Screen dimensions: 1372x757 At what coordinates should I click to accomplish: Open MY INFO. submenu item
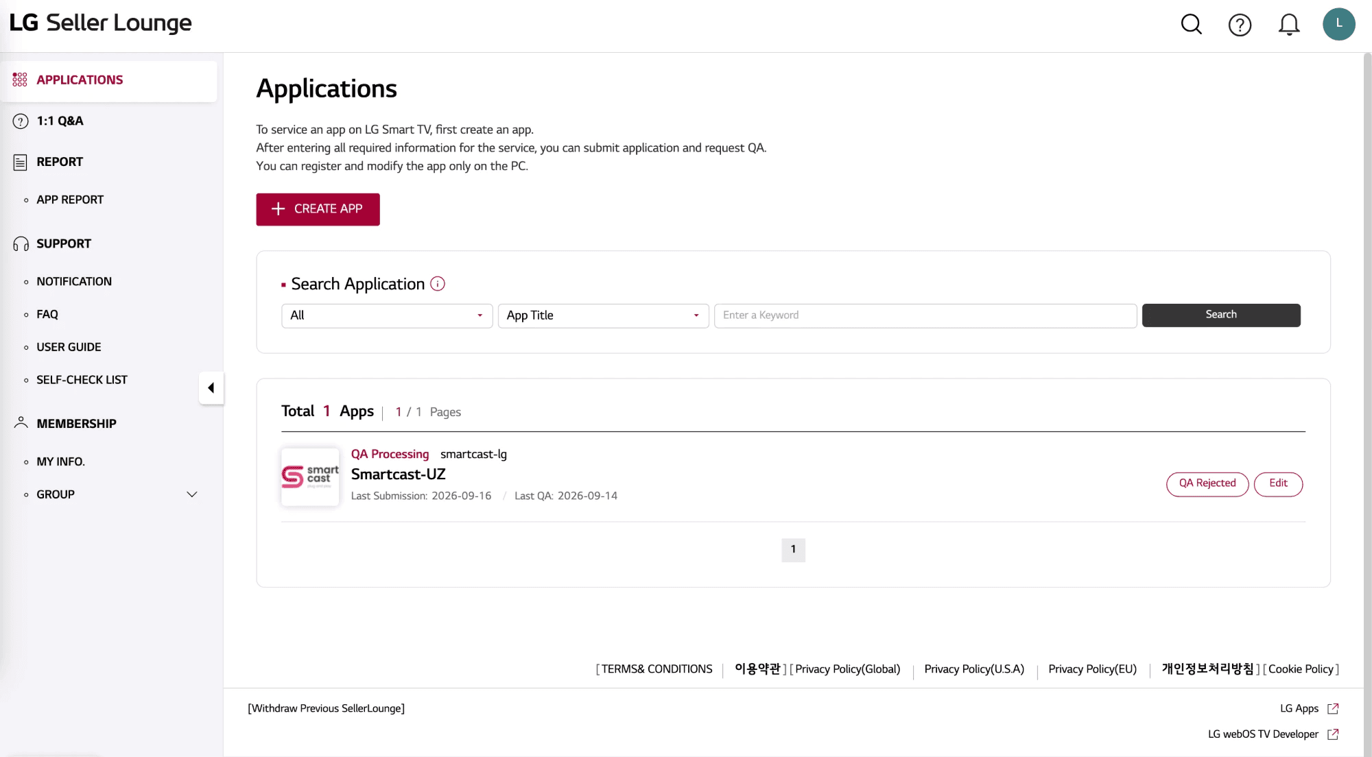(60, 461)
